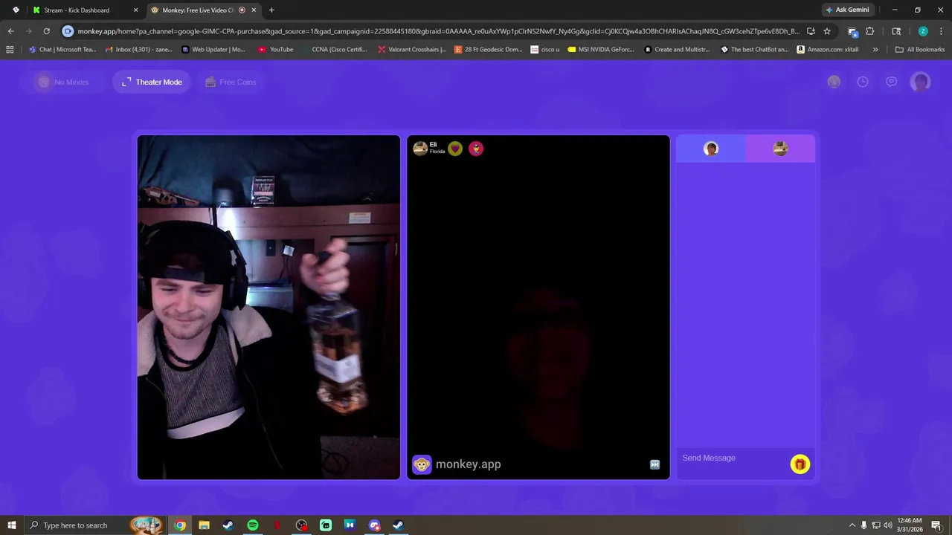Open the CCNA Cisco Certification bookmark
Image resolution: width=952 pixels, height=535 pixels.
333,50
